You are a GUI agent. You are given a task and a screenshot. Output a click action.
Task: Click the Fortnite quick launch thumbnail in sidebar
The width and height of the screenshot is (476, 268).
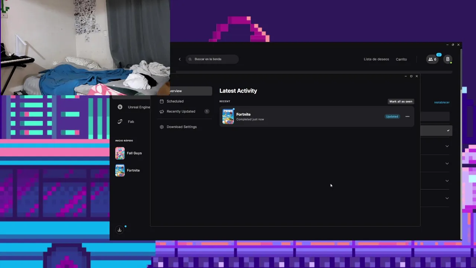[120, 170]
